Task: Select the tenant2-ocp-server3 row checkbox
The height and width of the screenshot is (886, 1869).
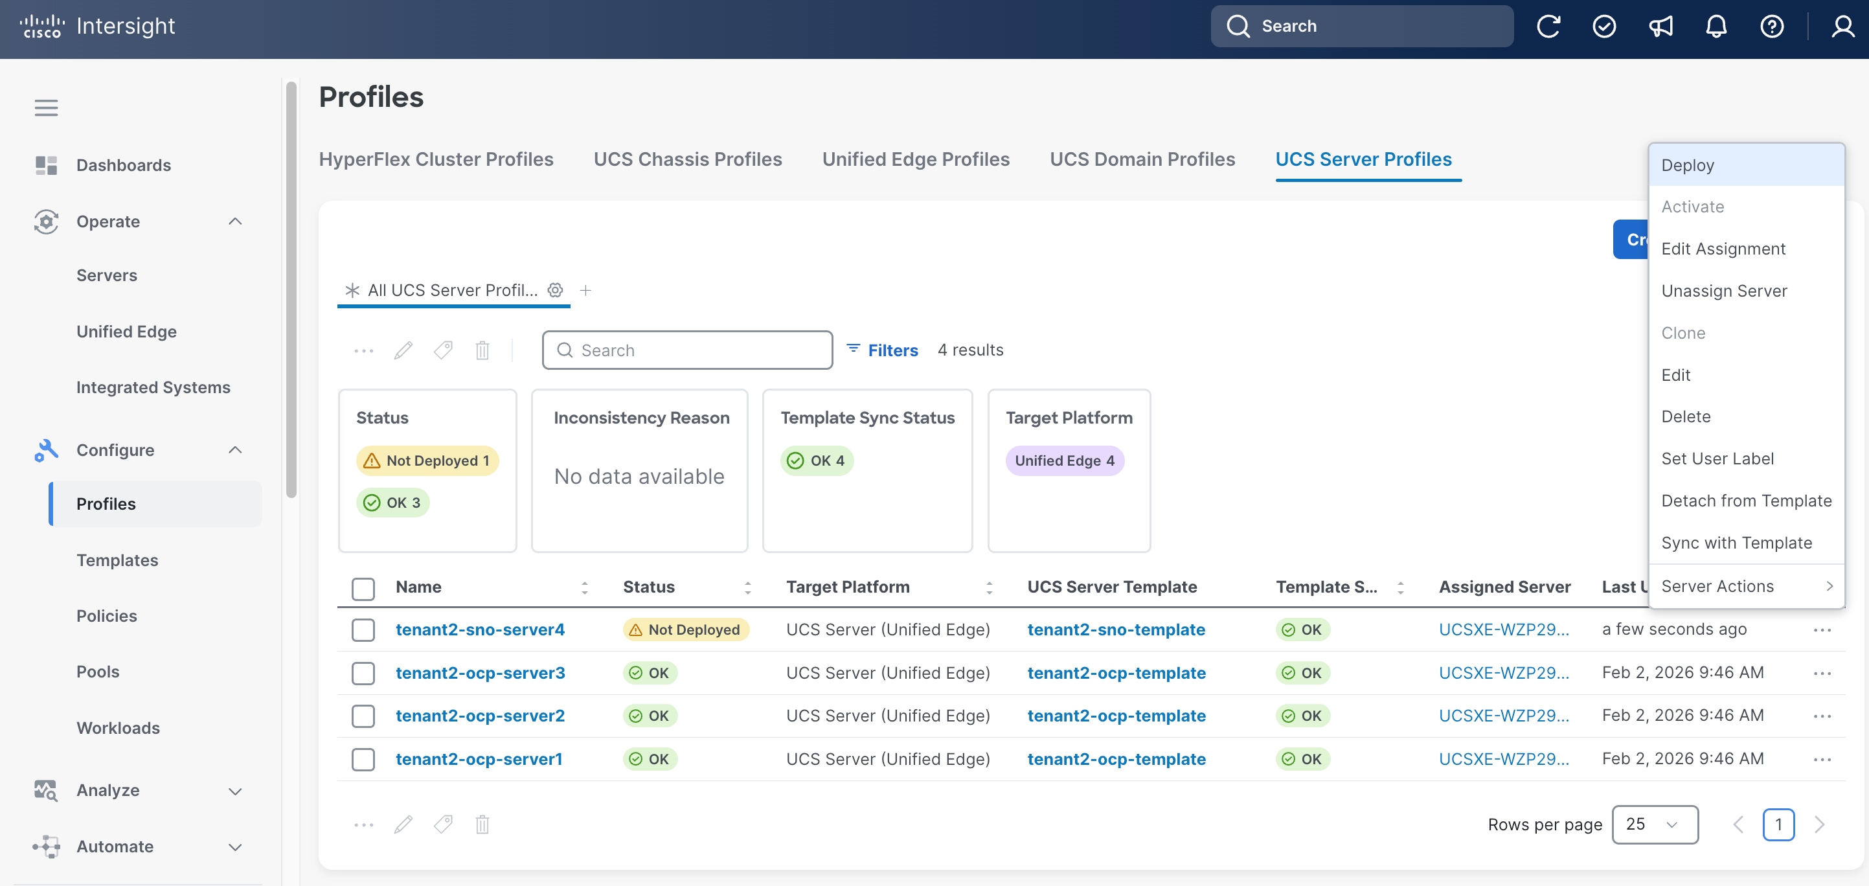Action: pos(363,673)
